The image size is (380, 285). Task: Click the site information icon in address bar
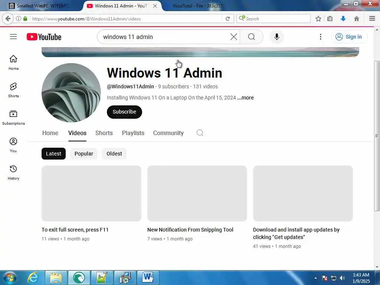[x=19, y=19]
